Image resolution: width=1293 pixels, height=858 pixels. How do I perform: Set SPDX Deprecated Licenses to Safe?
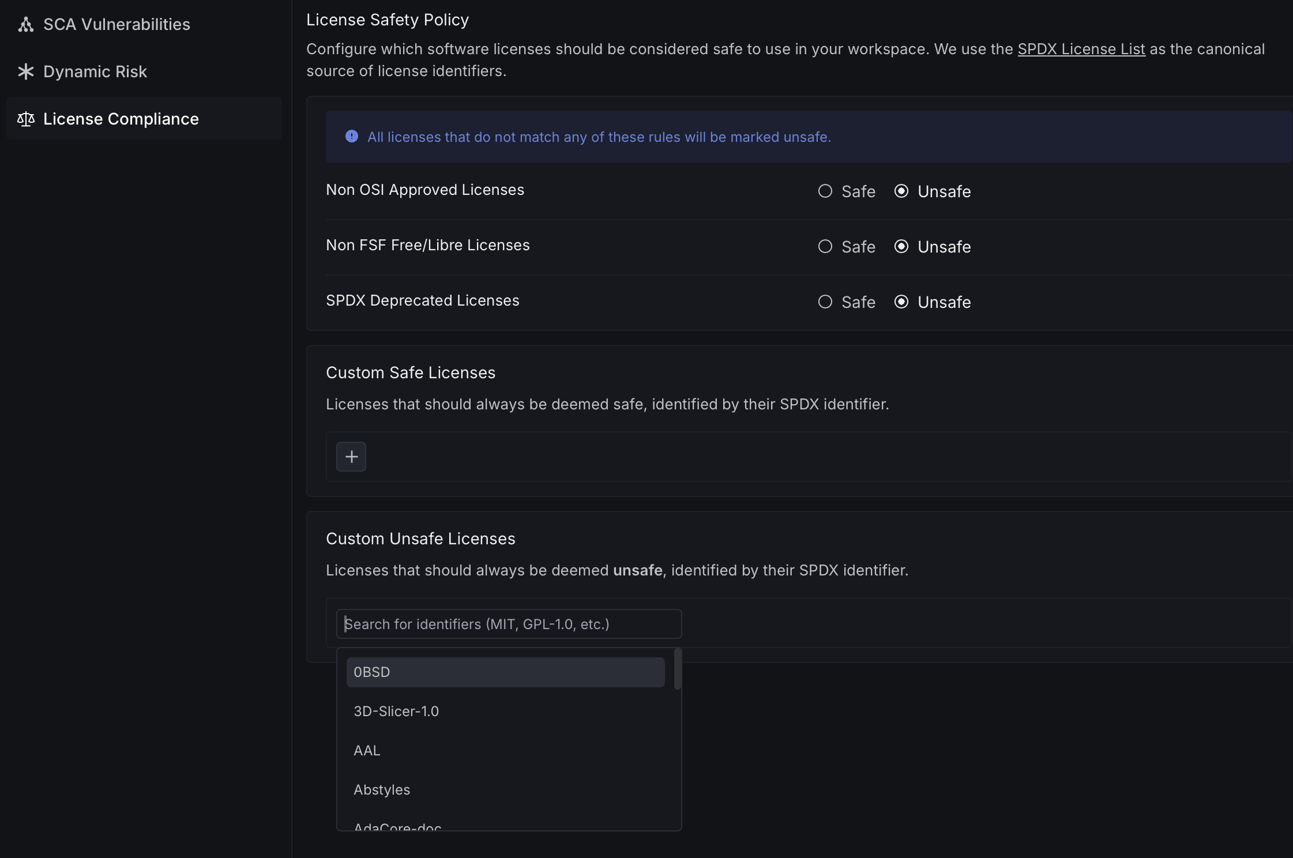tap(825, 302)
